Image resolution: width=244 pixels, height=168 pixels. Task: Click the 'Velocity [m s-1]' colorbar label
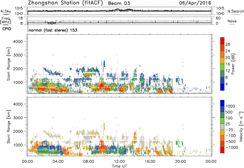tap(241, 126)
